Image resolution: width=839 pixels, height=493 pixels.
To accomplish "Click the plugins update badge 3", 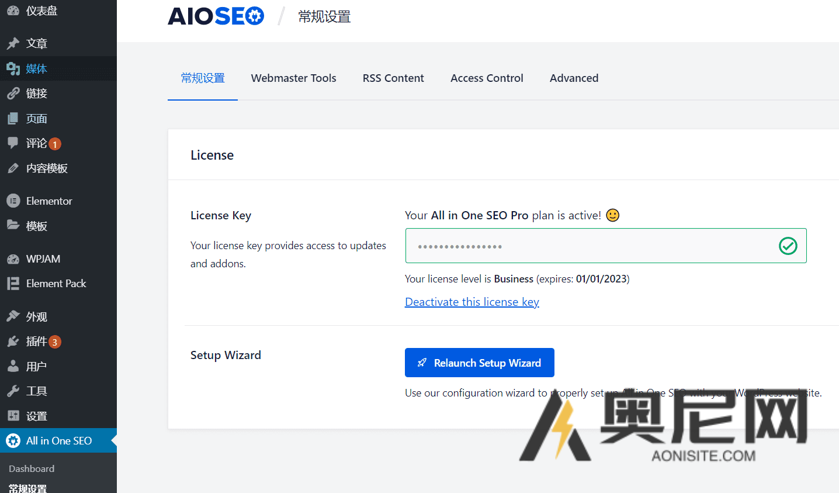I will coord(55,342).
